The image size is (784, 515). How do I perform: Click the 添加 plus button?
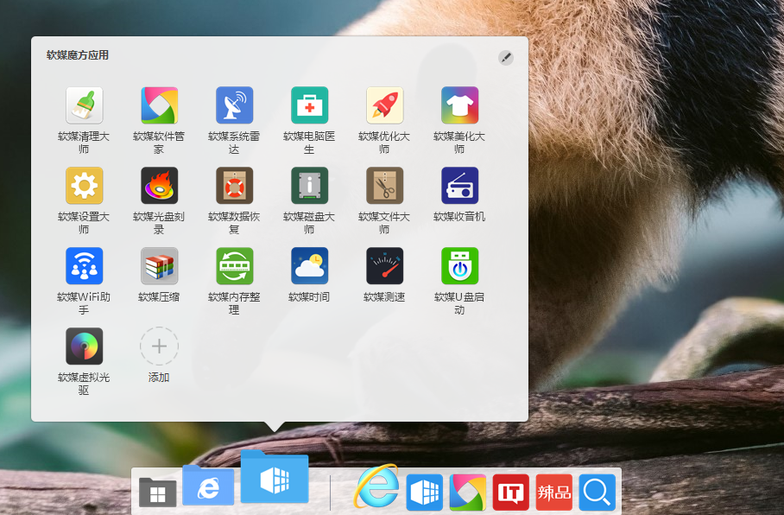click(159, 347)
